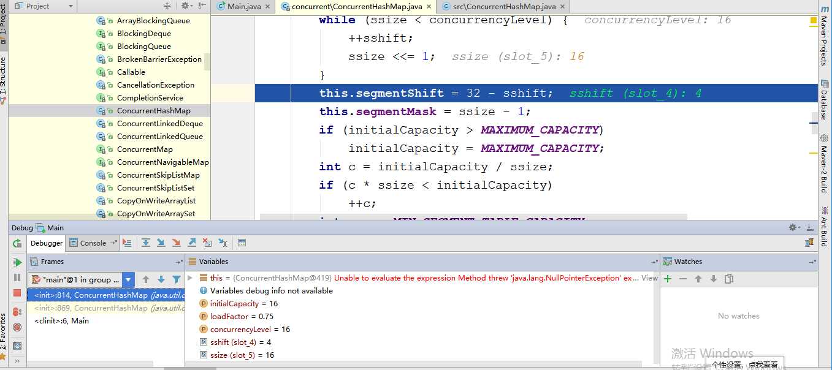Viewport: 832px width, 370px height.
Task: Click the Drop Frame icon
Action: pyautogui.click(x=207, y=243)
